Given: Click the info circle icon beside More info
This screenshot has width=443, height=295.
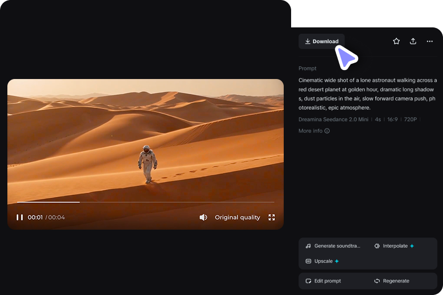Looking at the screenshot, I should pos(327,131).
